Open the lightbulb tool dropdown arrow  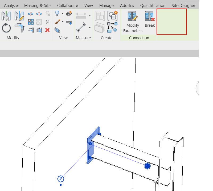pos(62,14)
